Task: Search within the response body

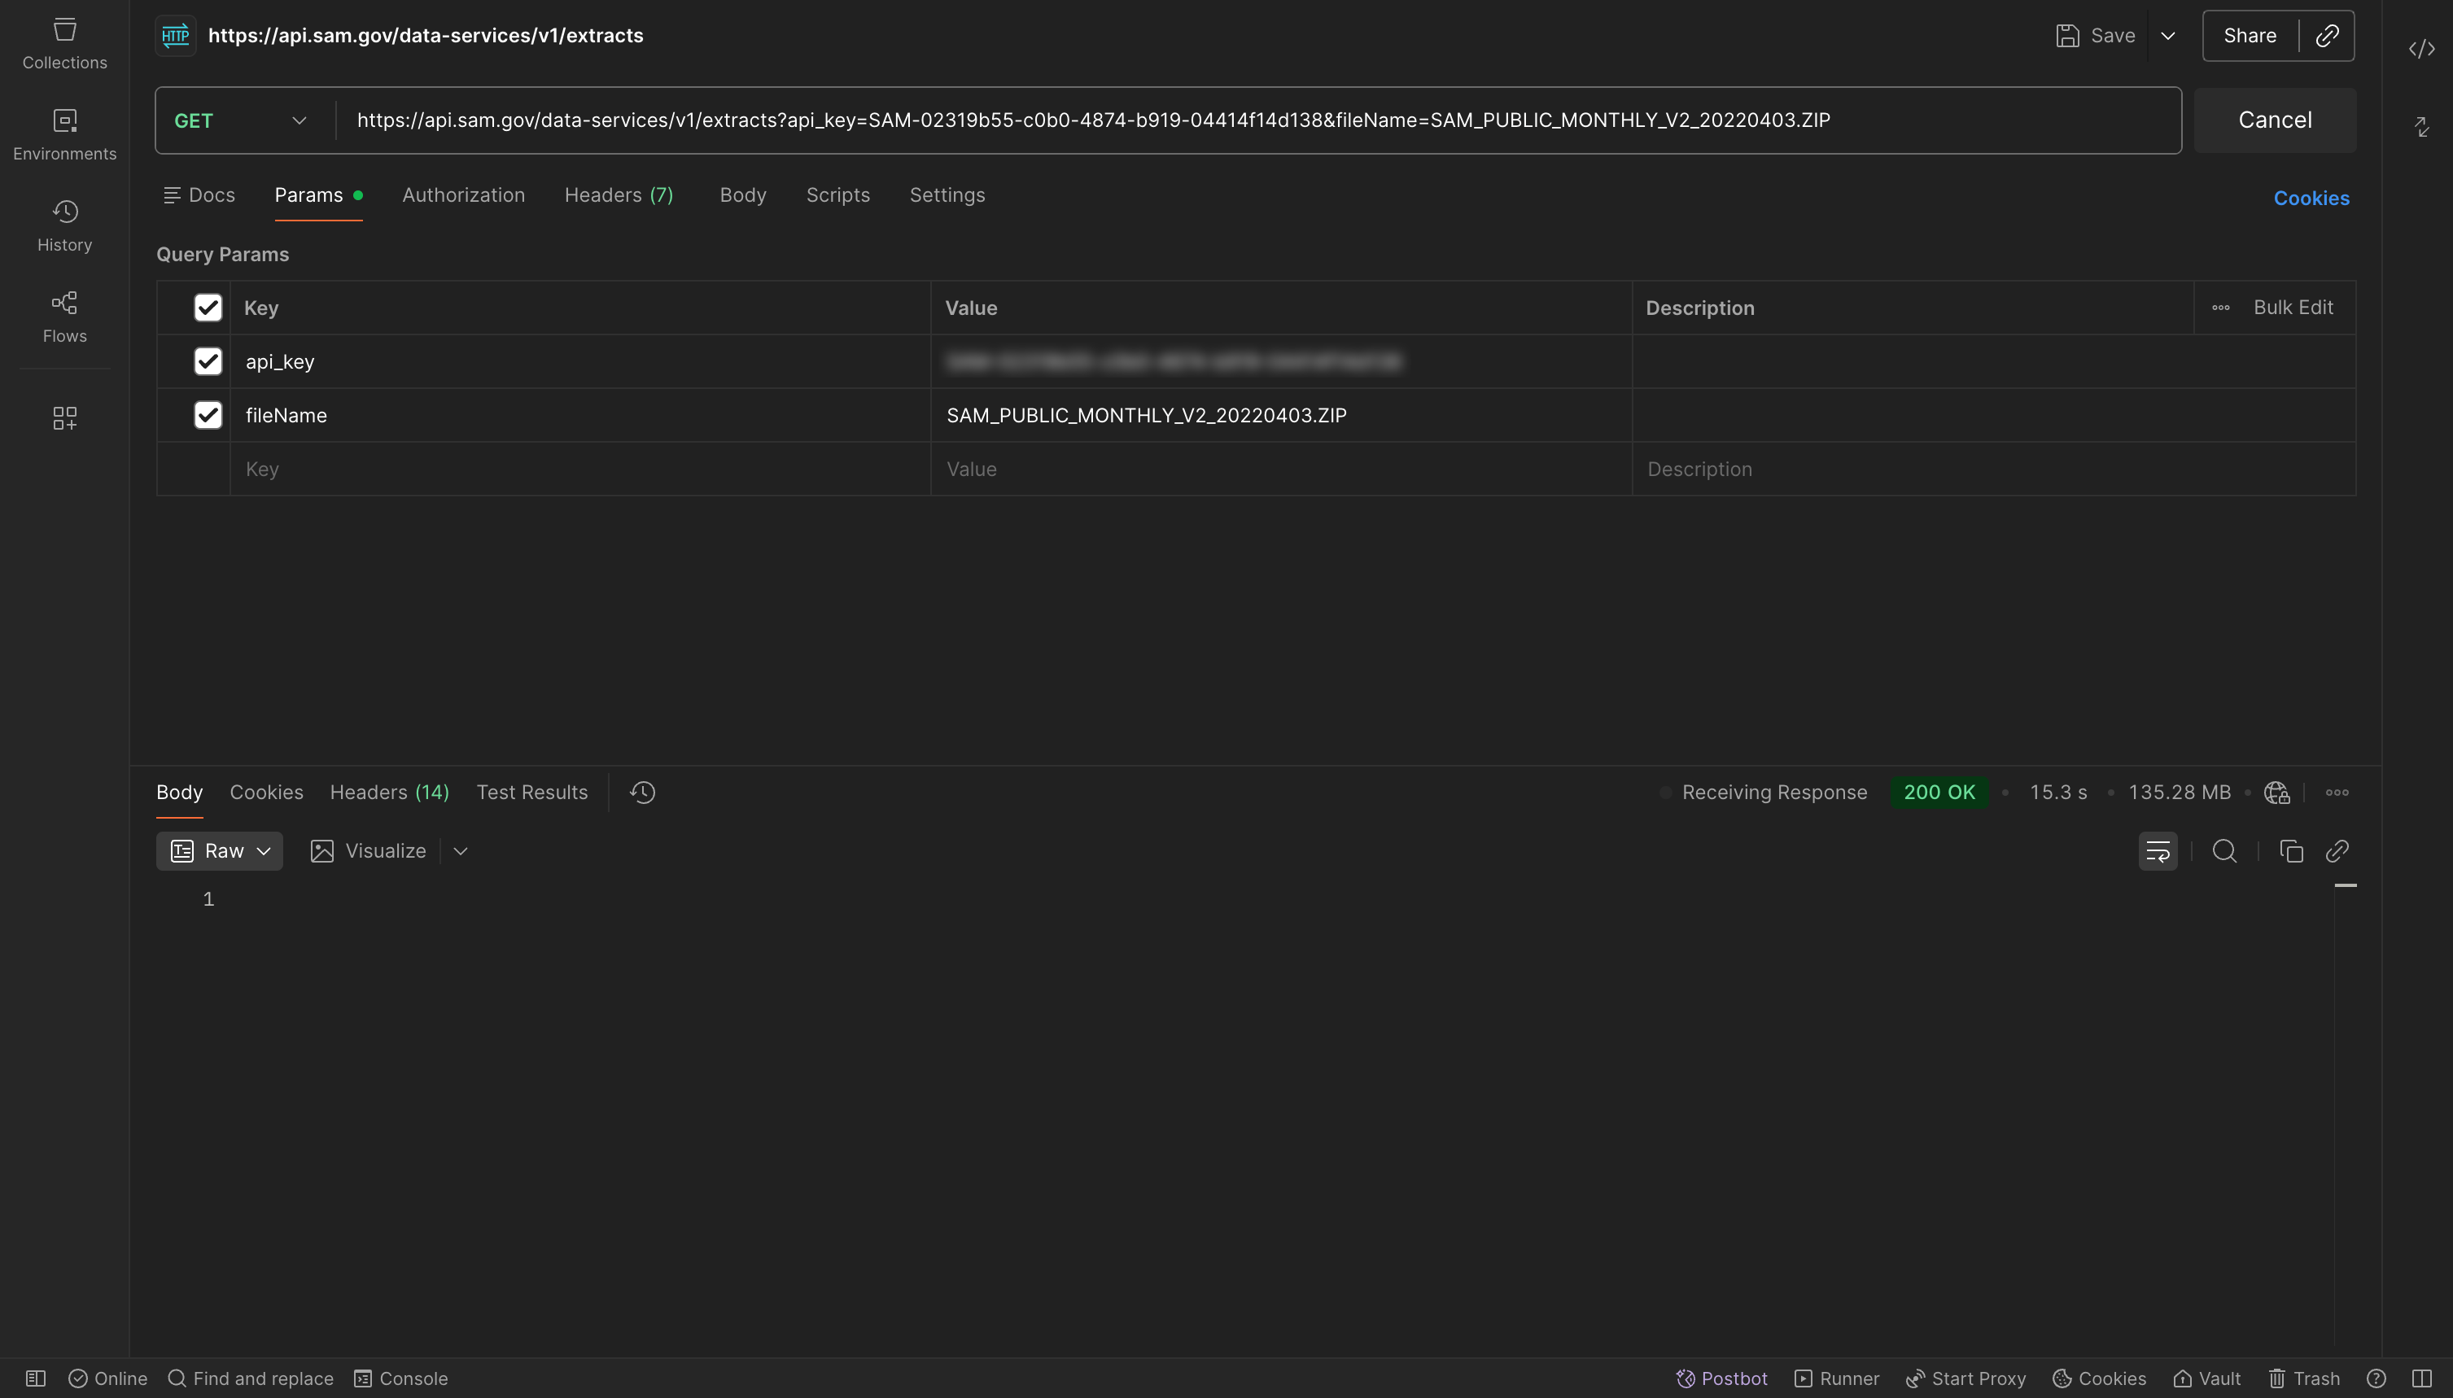Action: coord(2224,850)
